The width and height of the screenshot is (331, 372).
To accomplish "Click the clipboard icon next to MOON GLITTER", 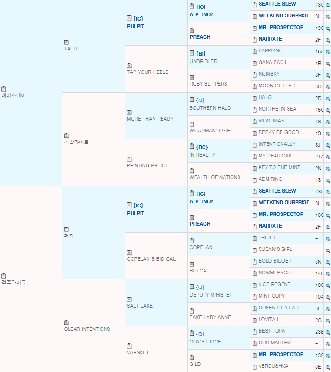I will coord(254,86).
